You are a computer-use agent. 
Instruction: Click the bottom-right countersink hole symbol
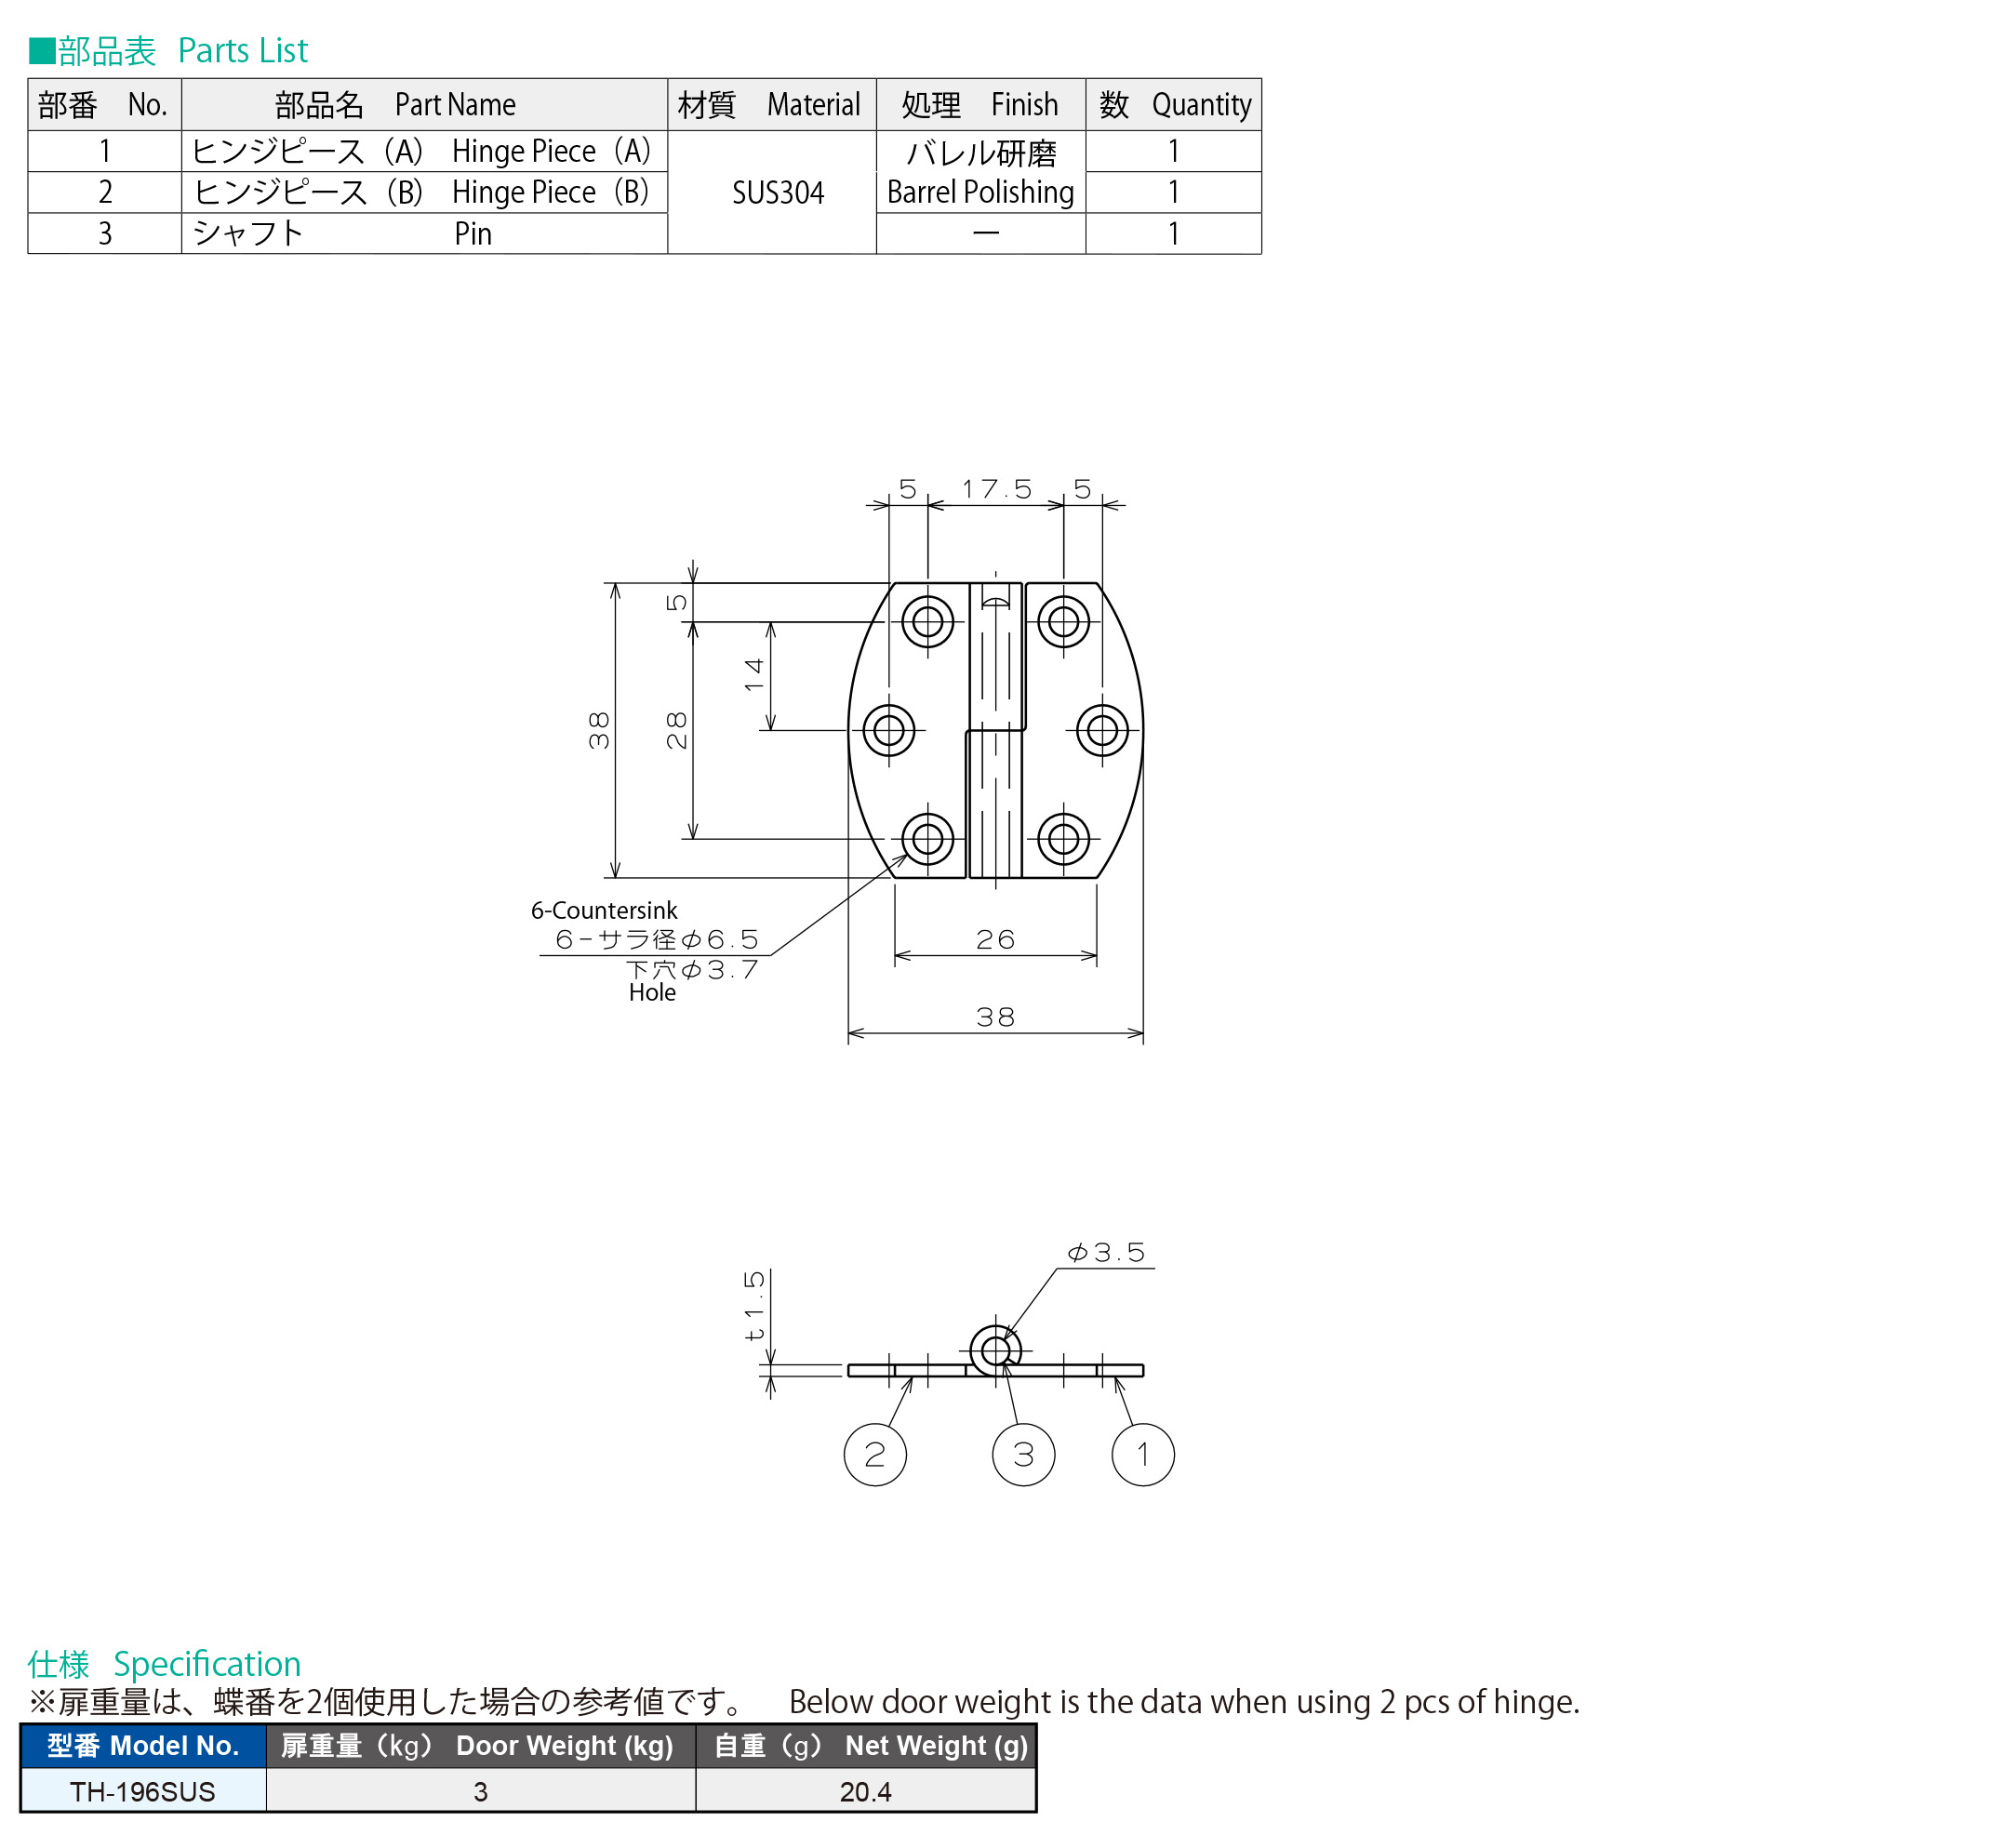tap(1063, 839)
